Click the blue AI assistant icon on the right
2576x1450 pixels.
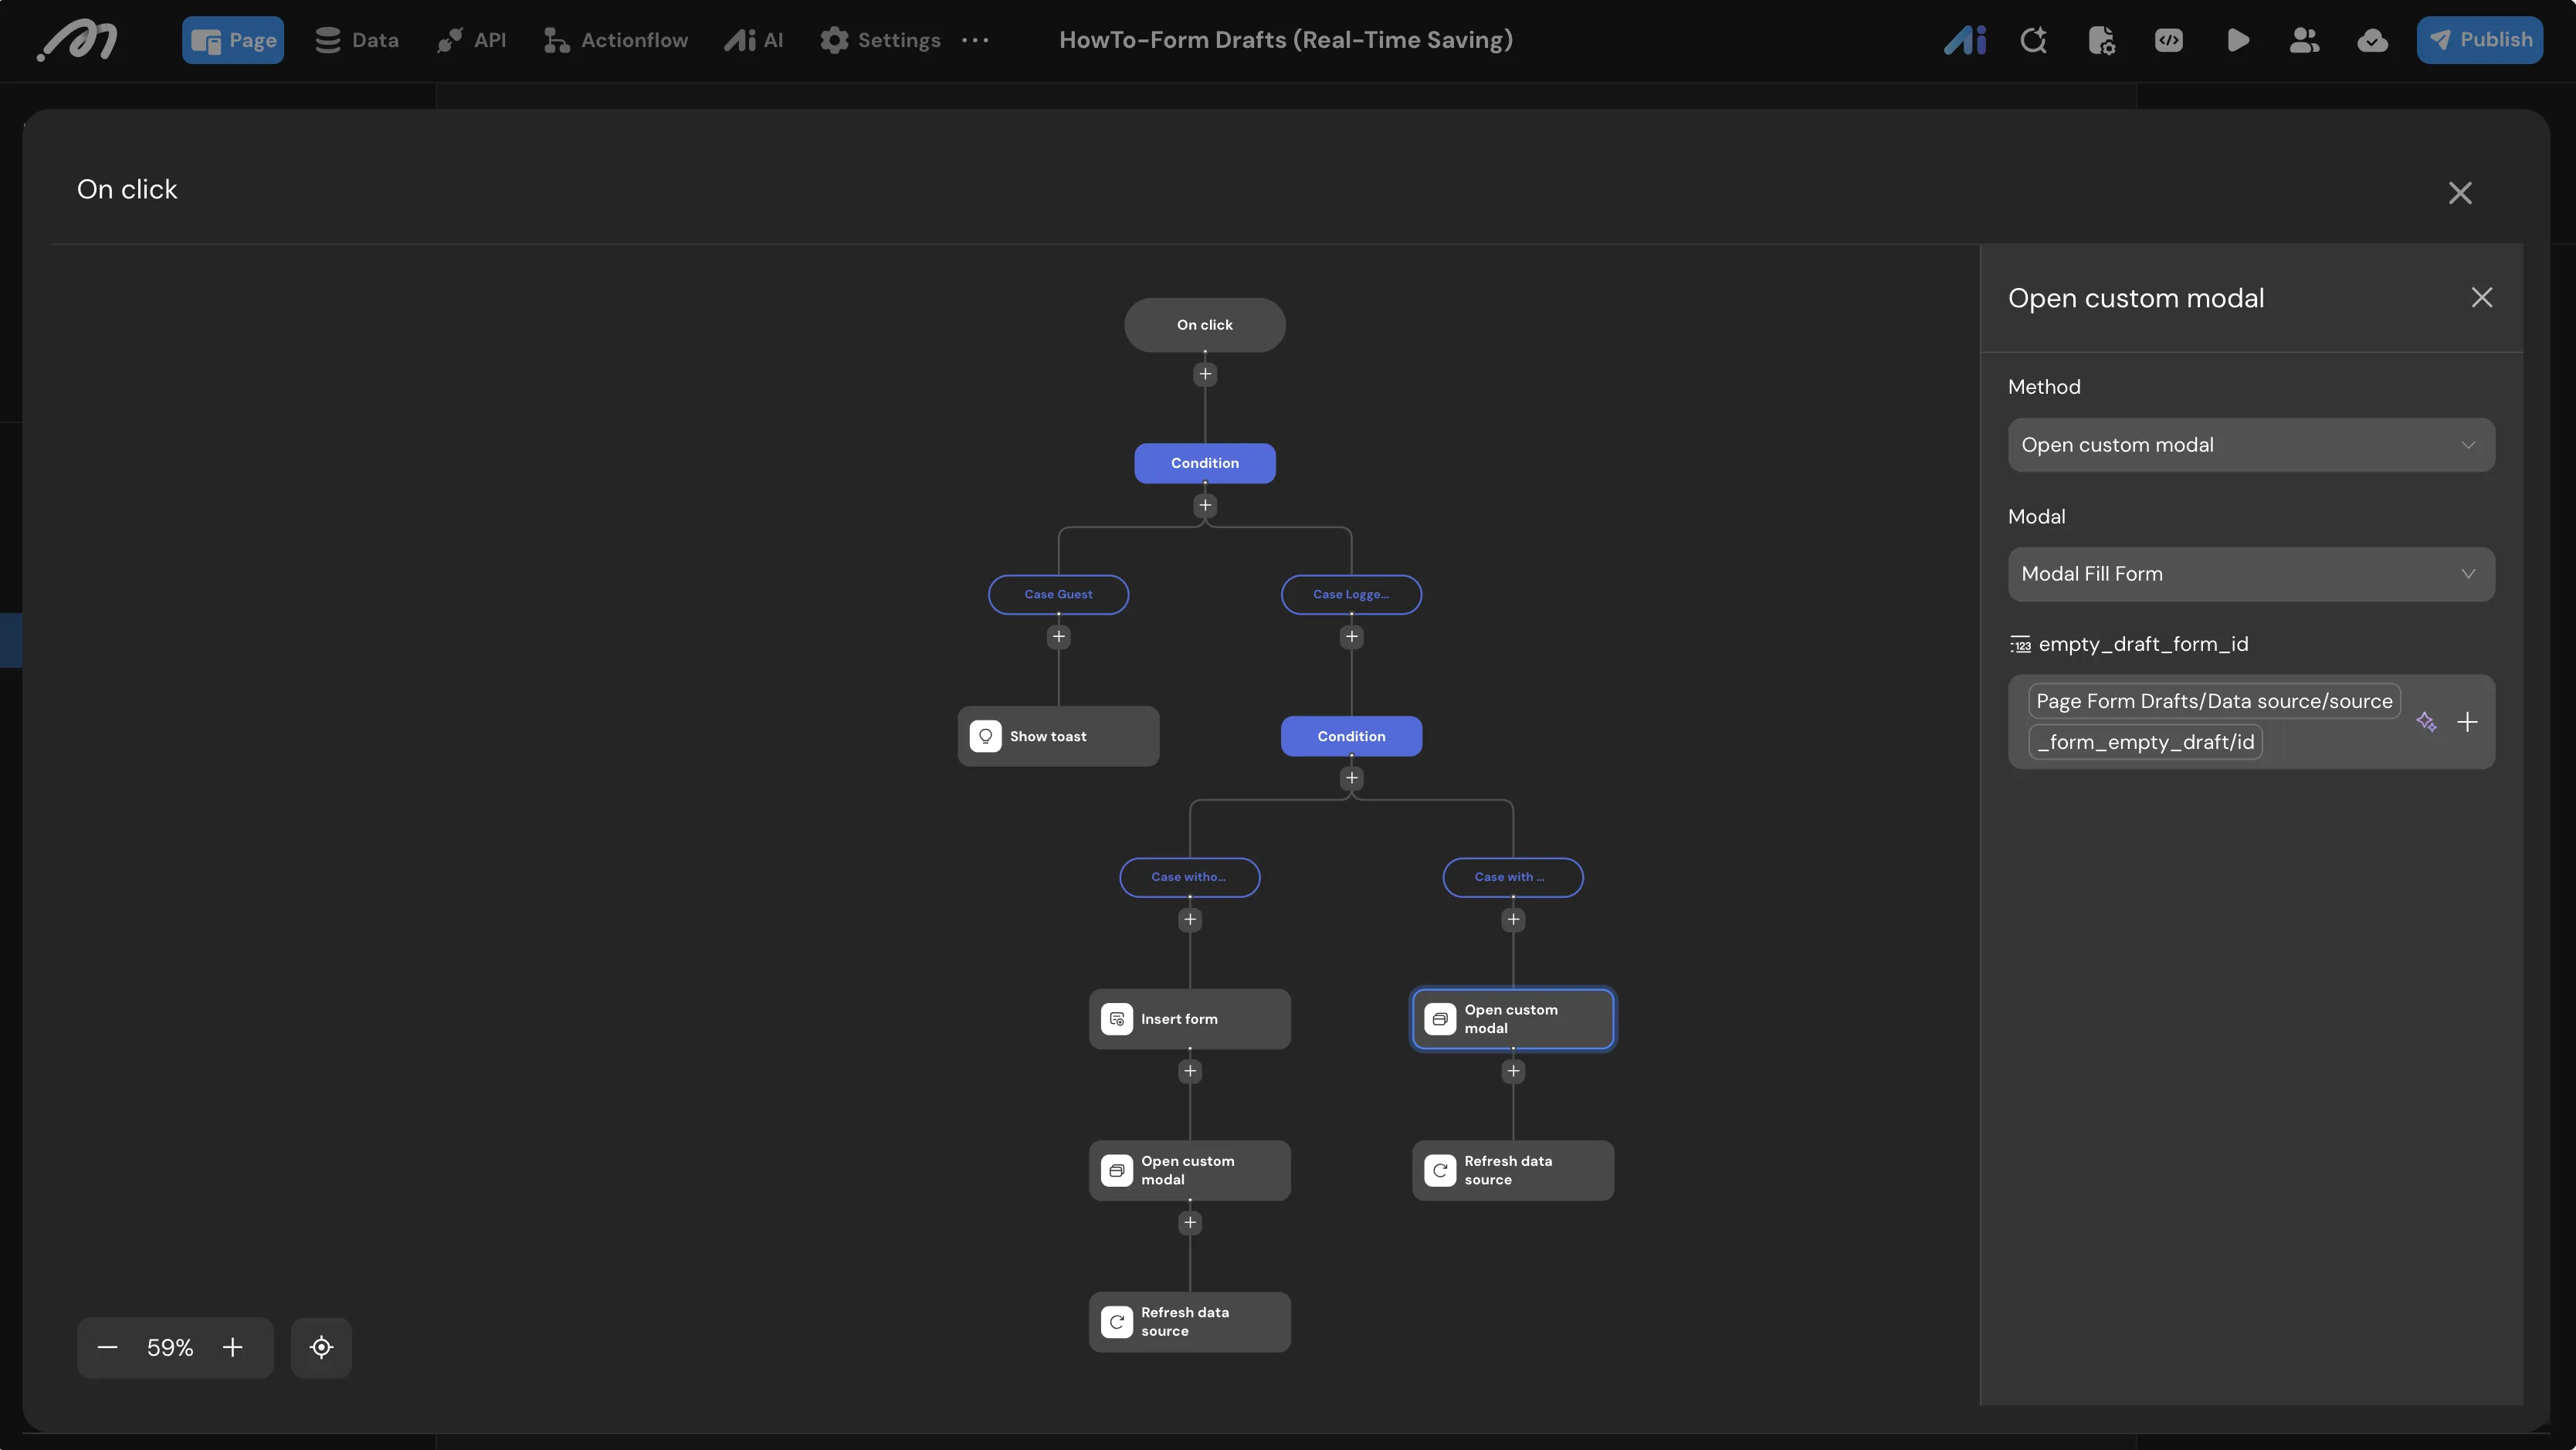1965,40
